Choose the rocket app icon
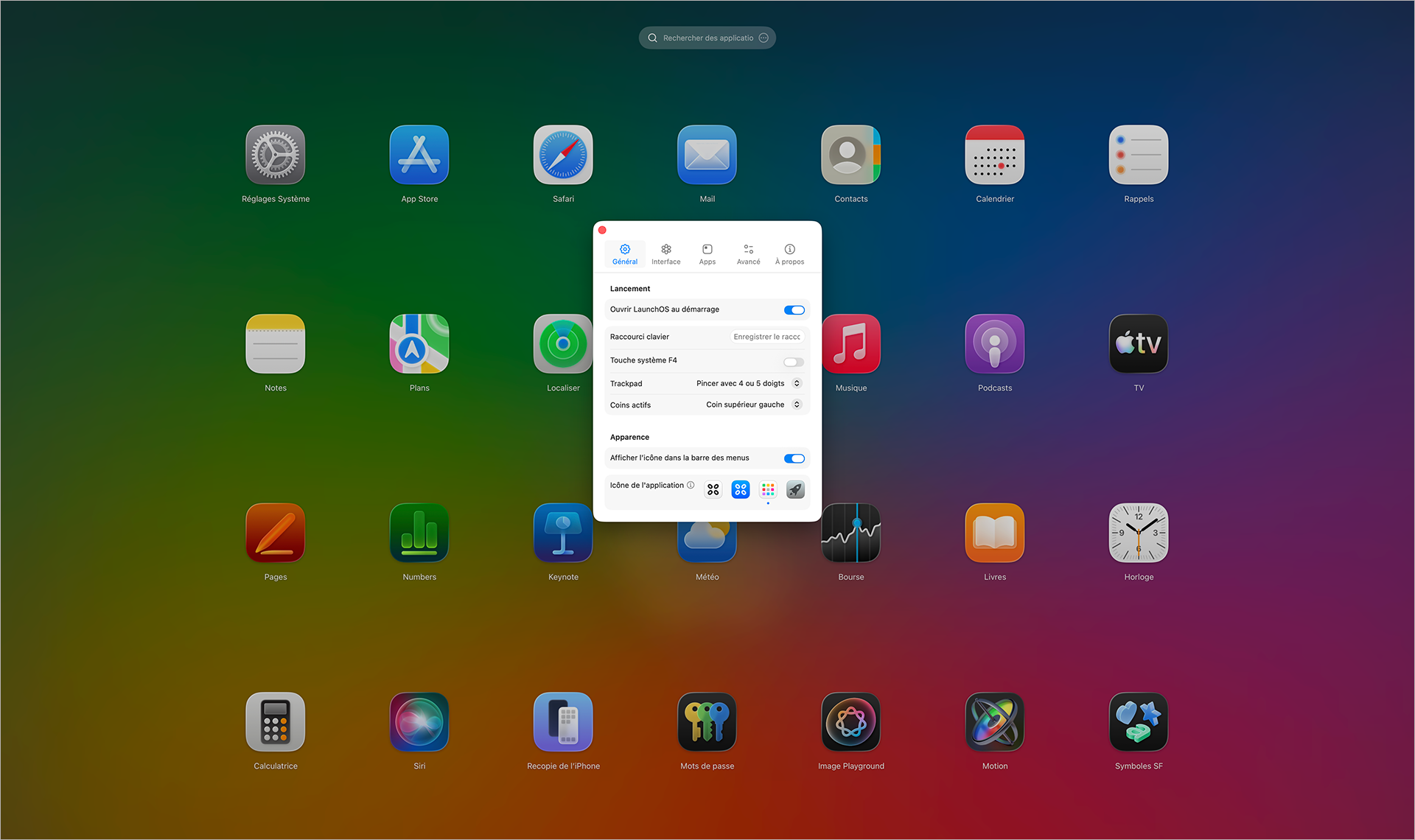The width and height of the screenshot is (1415, 840). [795, 489]
